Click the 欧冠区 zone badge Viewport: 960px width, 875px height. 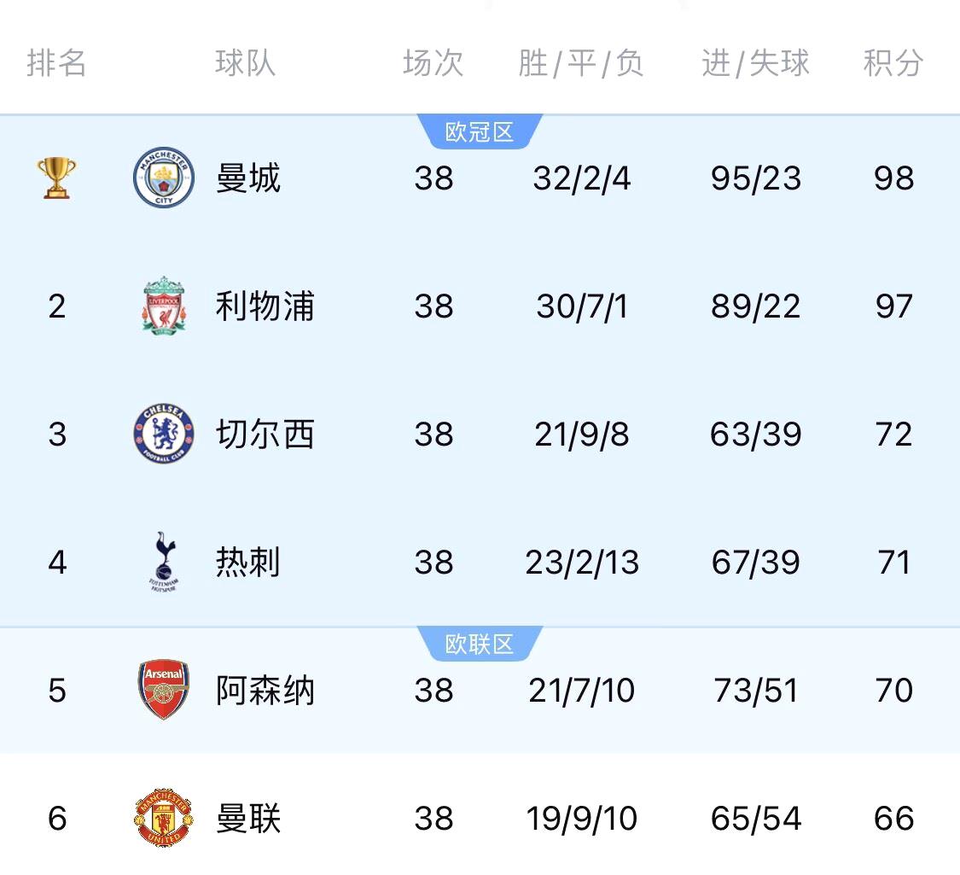(480, 131)
